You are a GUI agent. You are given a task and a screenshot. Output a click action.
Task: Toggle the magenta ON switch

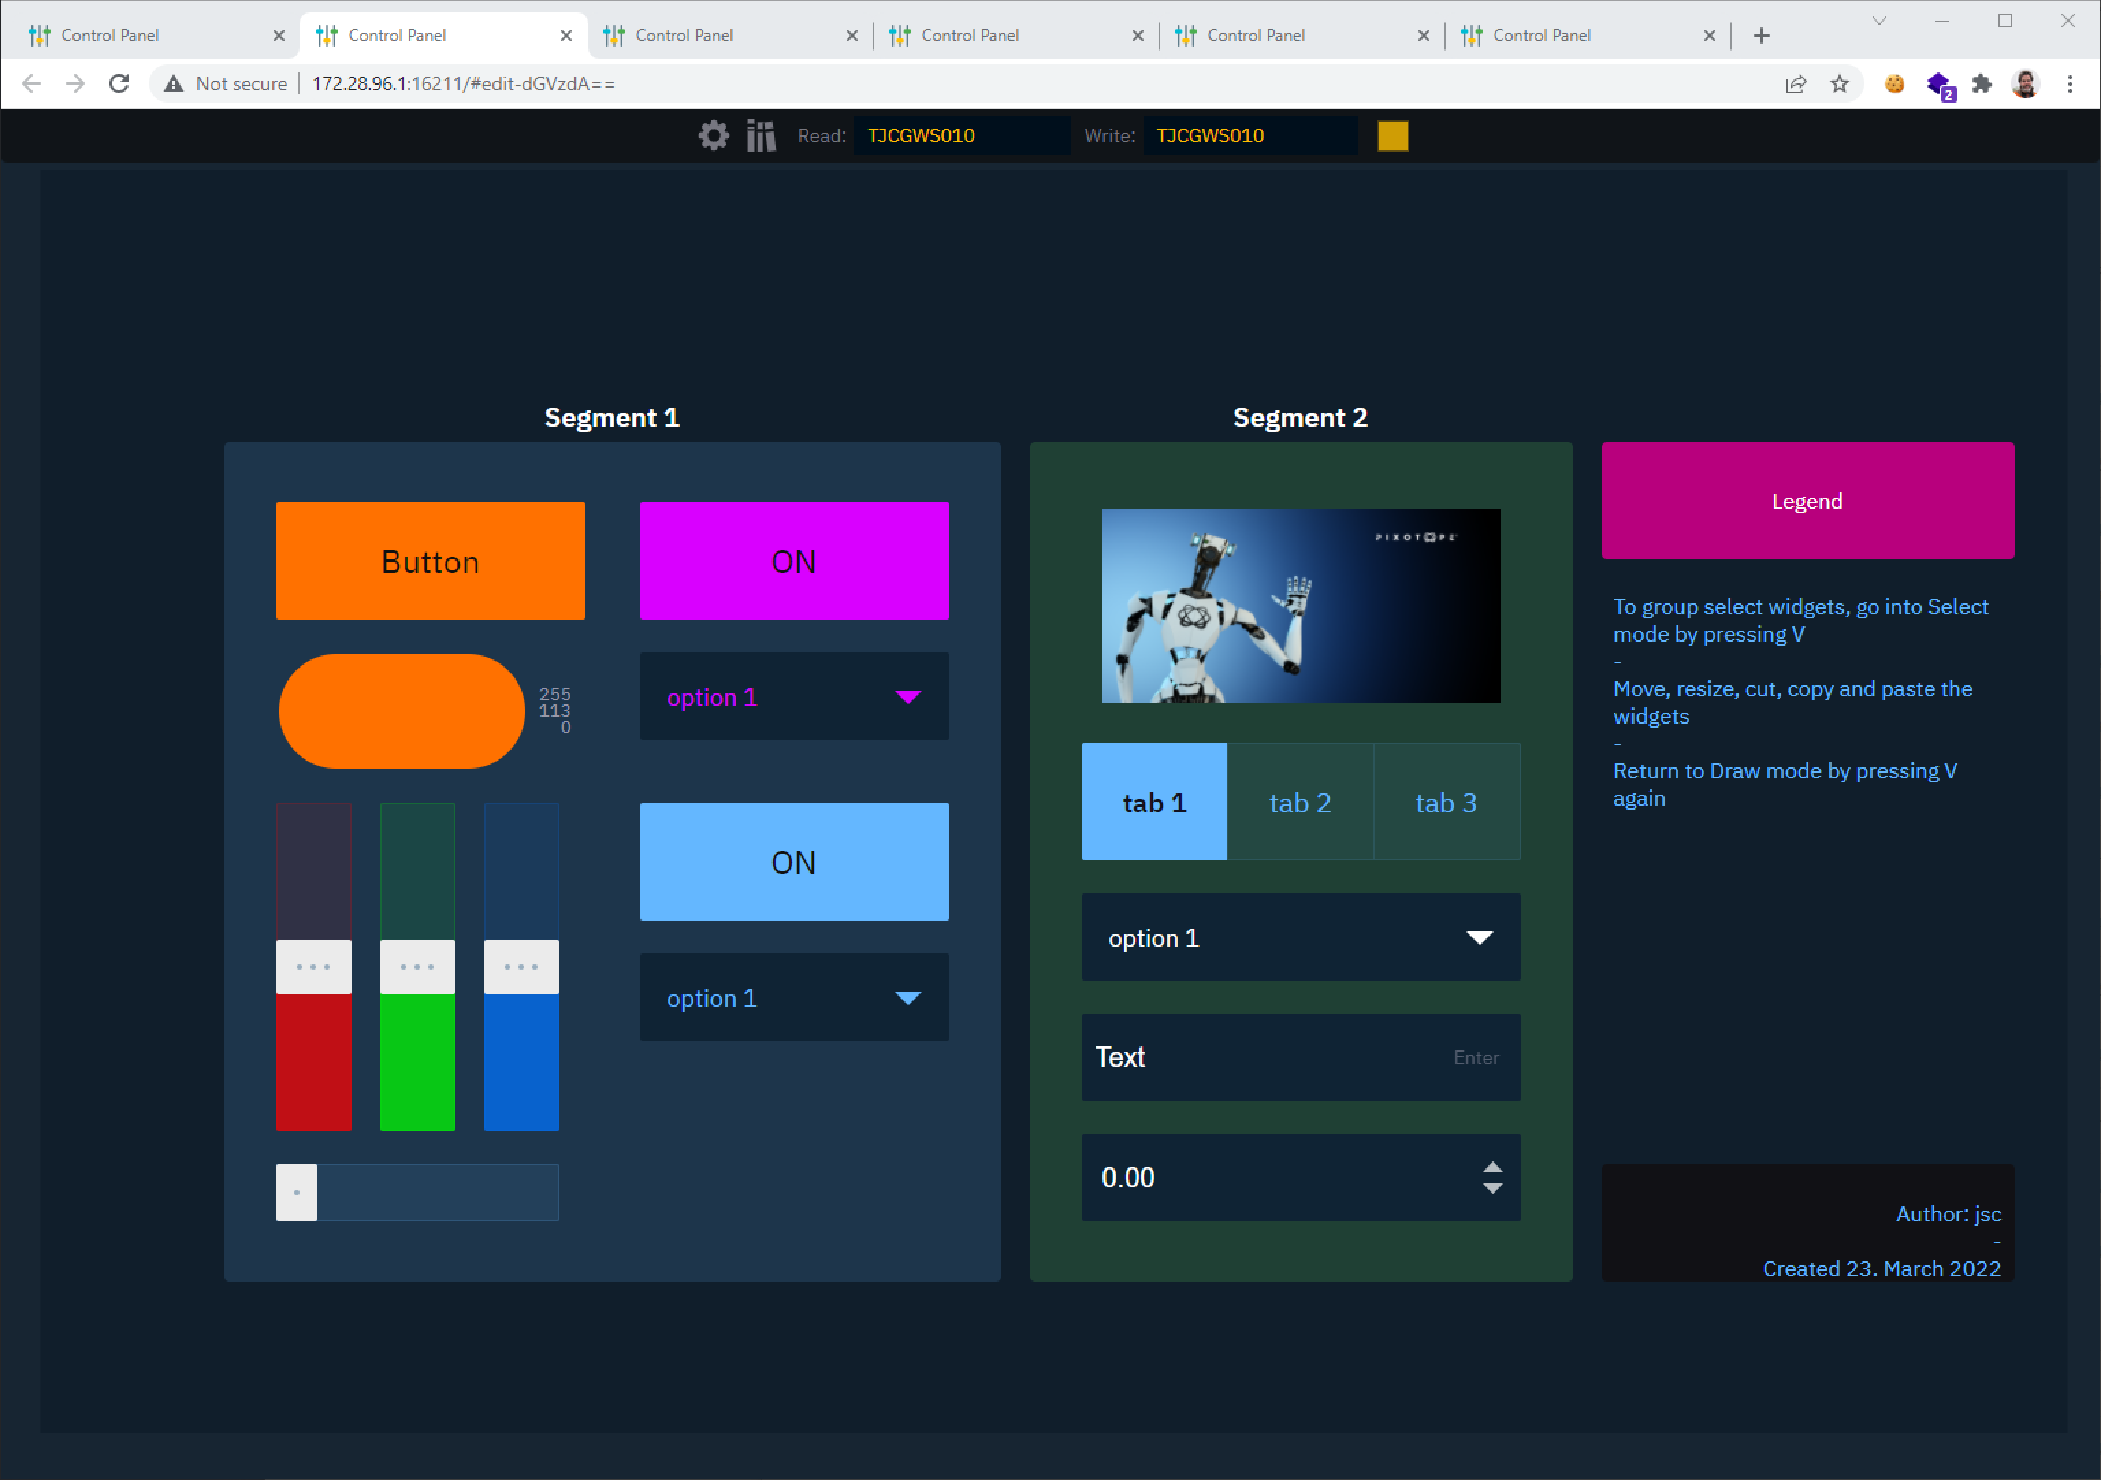(x=793, y=561)
